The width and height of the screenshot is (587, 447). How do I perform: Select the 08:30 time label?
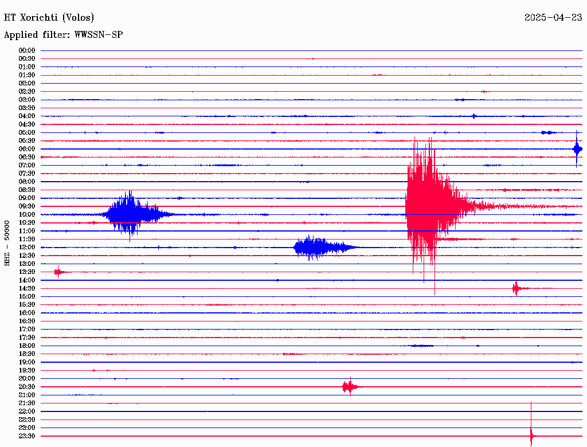pos(27,190)
